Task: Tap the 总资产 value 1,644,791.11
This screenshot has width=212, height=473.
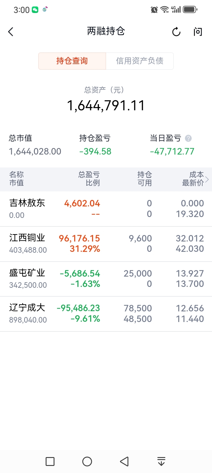Action: [106, 106]
